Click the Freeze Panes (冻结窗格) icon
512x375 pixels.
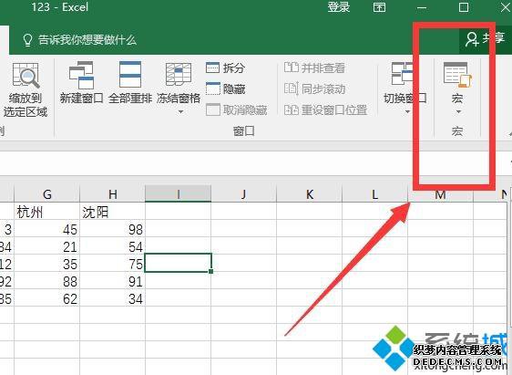[x=179, y=74]
